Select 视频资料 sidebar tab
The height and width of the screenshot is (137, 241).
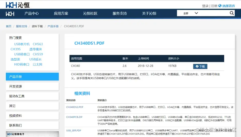32,116
